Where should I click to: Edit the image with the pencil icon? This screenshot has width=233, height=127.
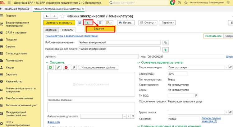(x=58, y=67)
